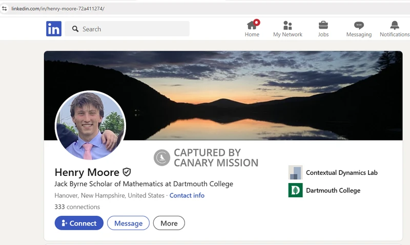
Task: Click 'Jack Byrne Scholar of Mathematics' headline
Action: (x=144, y=184)
